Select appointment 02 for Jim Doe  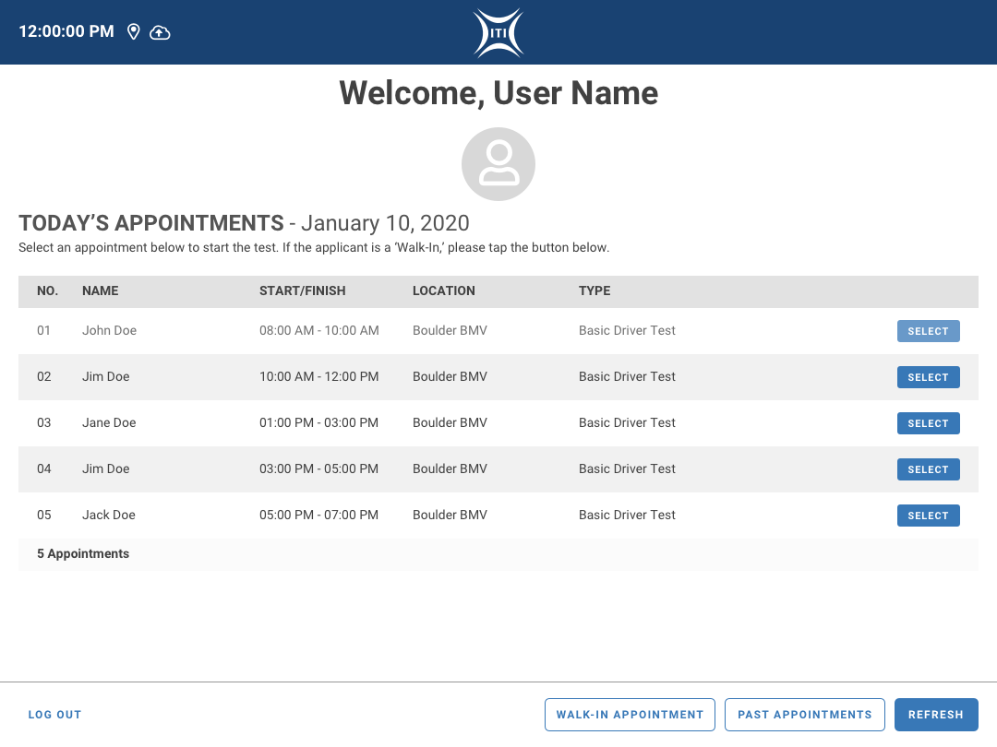[x=928, y=377]
